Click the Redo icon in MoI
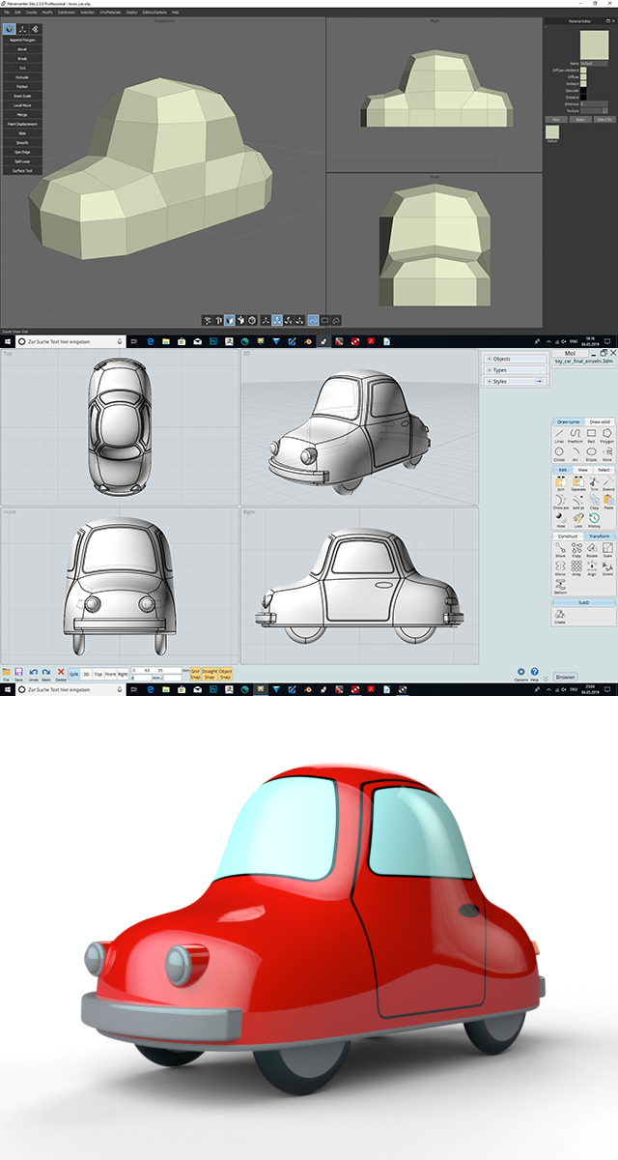 [46, 674]
